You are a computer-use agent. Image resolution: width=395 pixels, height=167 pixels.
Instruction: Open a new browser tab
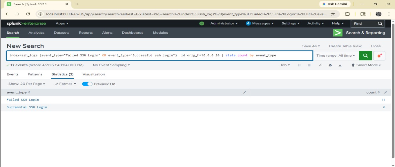[77, 4]
